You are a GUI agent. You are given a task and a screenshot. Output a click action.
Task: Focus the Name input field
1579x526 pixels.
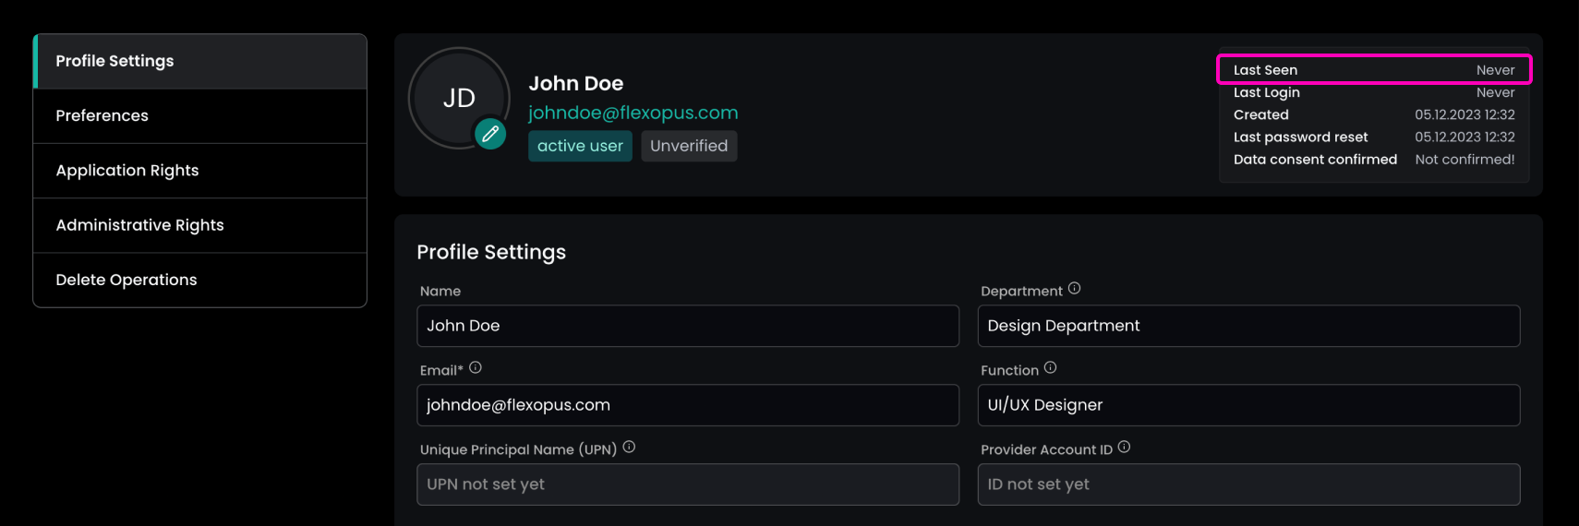[x=688, y=326]
